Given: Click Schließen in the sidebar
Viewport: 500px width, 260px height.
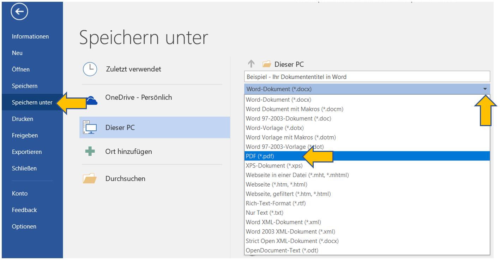Looking at the screenshot, I should 24,169.
